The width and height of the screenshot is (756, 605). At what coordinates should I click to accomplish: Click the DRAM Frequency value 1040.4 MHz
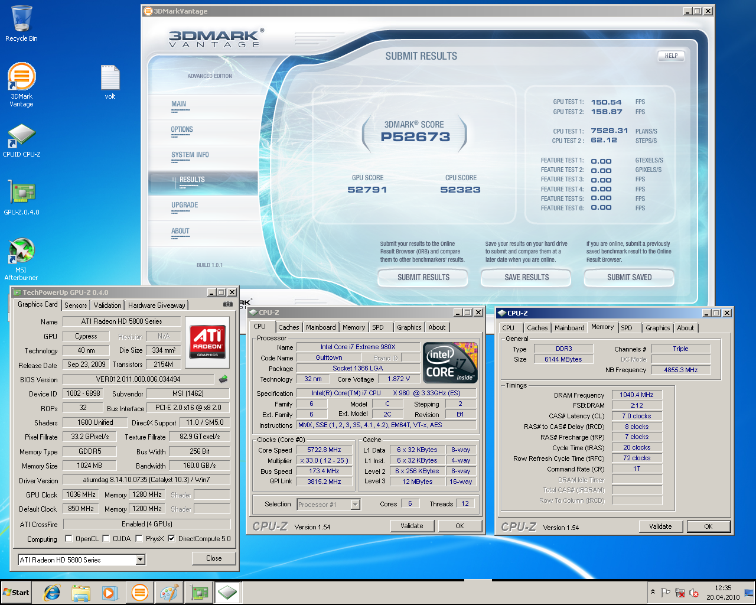click(637, 395)
